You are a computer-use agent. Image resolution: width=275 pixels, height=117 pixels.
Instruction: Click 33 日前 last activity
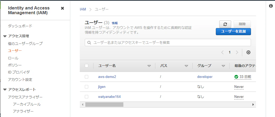(x=245, y=77)
